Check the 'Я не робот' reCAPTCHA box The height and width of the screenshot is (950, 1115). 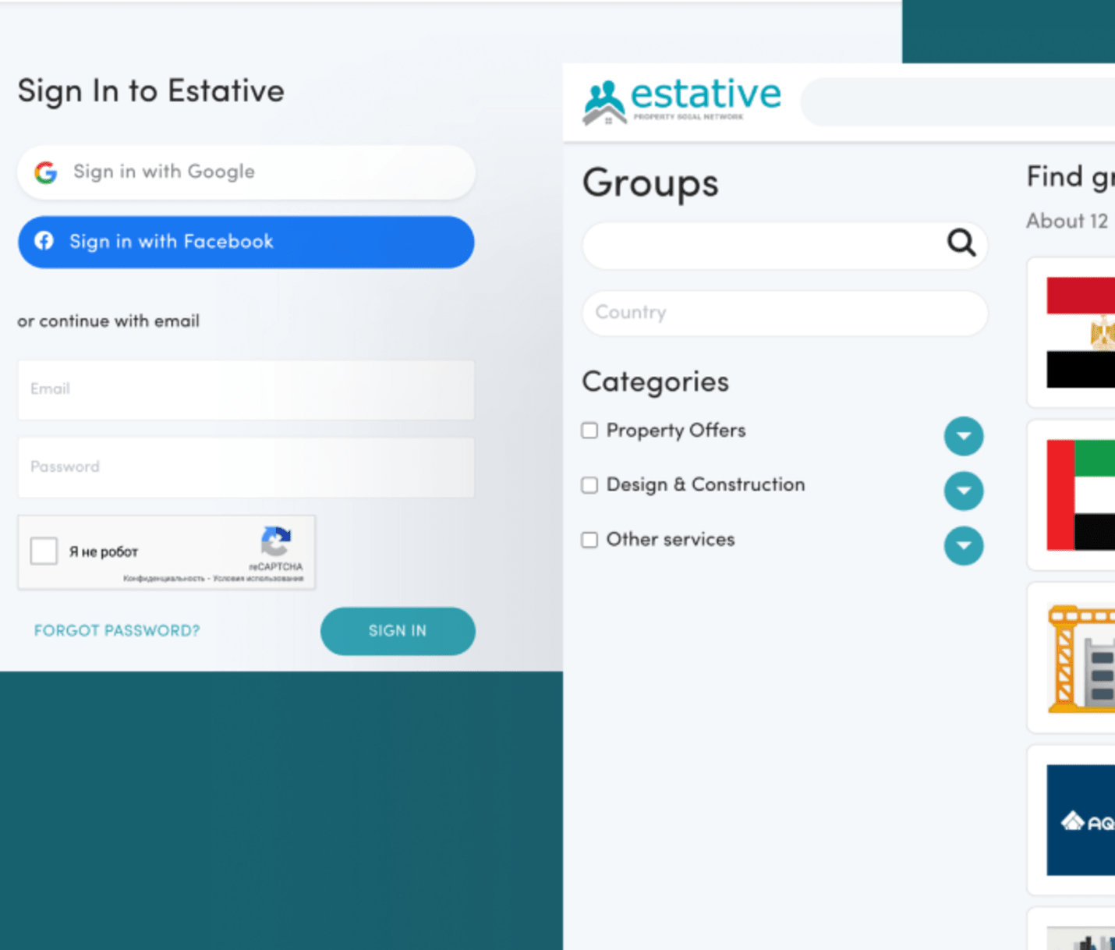click(44, 551)
